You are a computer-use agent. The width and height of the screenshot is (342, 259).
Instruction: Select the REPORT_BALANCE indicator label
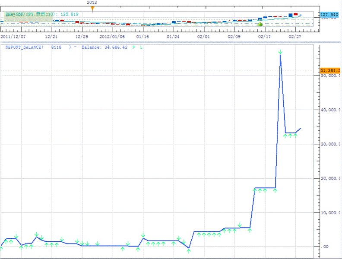[24, 47]
